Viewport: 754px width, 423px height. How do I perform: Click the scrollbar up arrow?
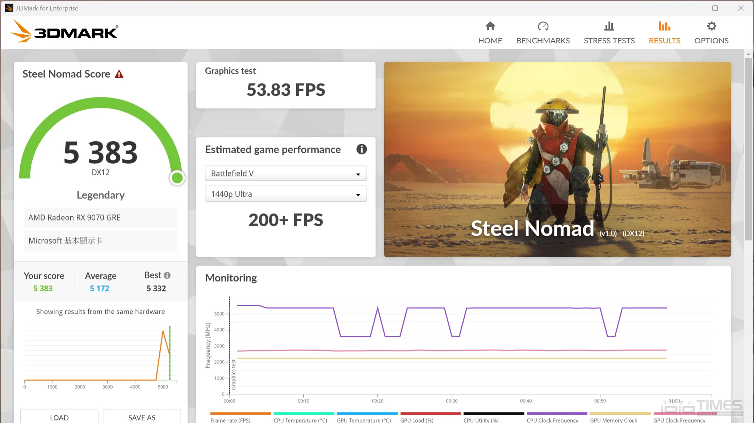click(748, 54)
